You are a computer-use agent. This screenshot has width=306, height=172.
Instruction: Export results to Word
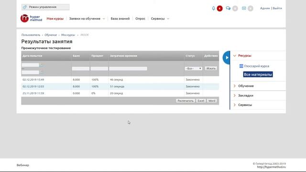(x=212, y=101)
